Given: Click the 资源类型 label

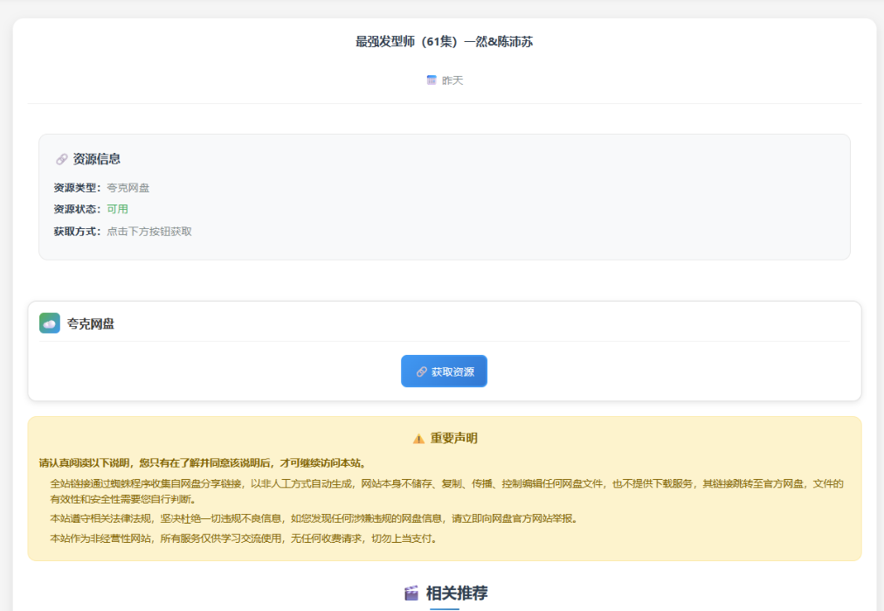Looking at the screenshot, I should coord(77,187).
